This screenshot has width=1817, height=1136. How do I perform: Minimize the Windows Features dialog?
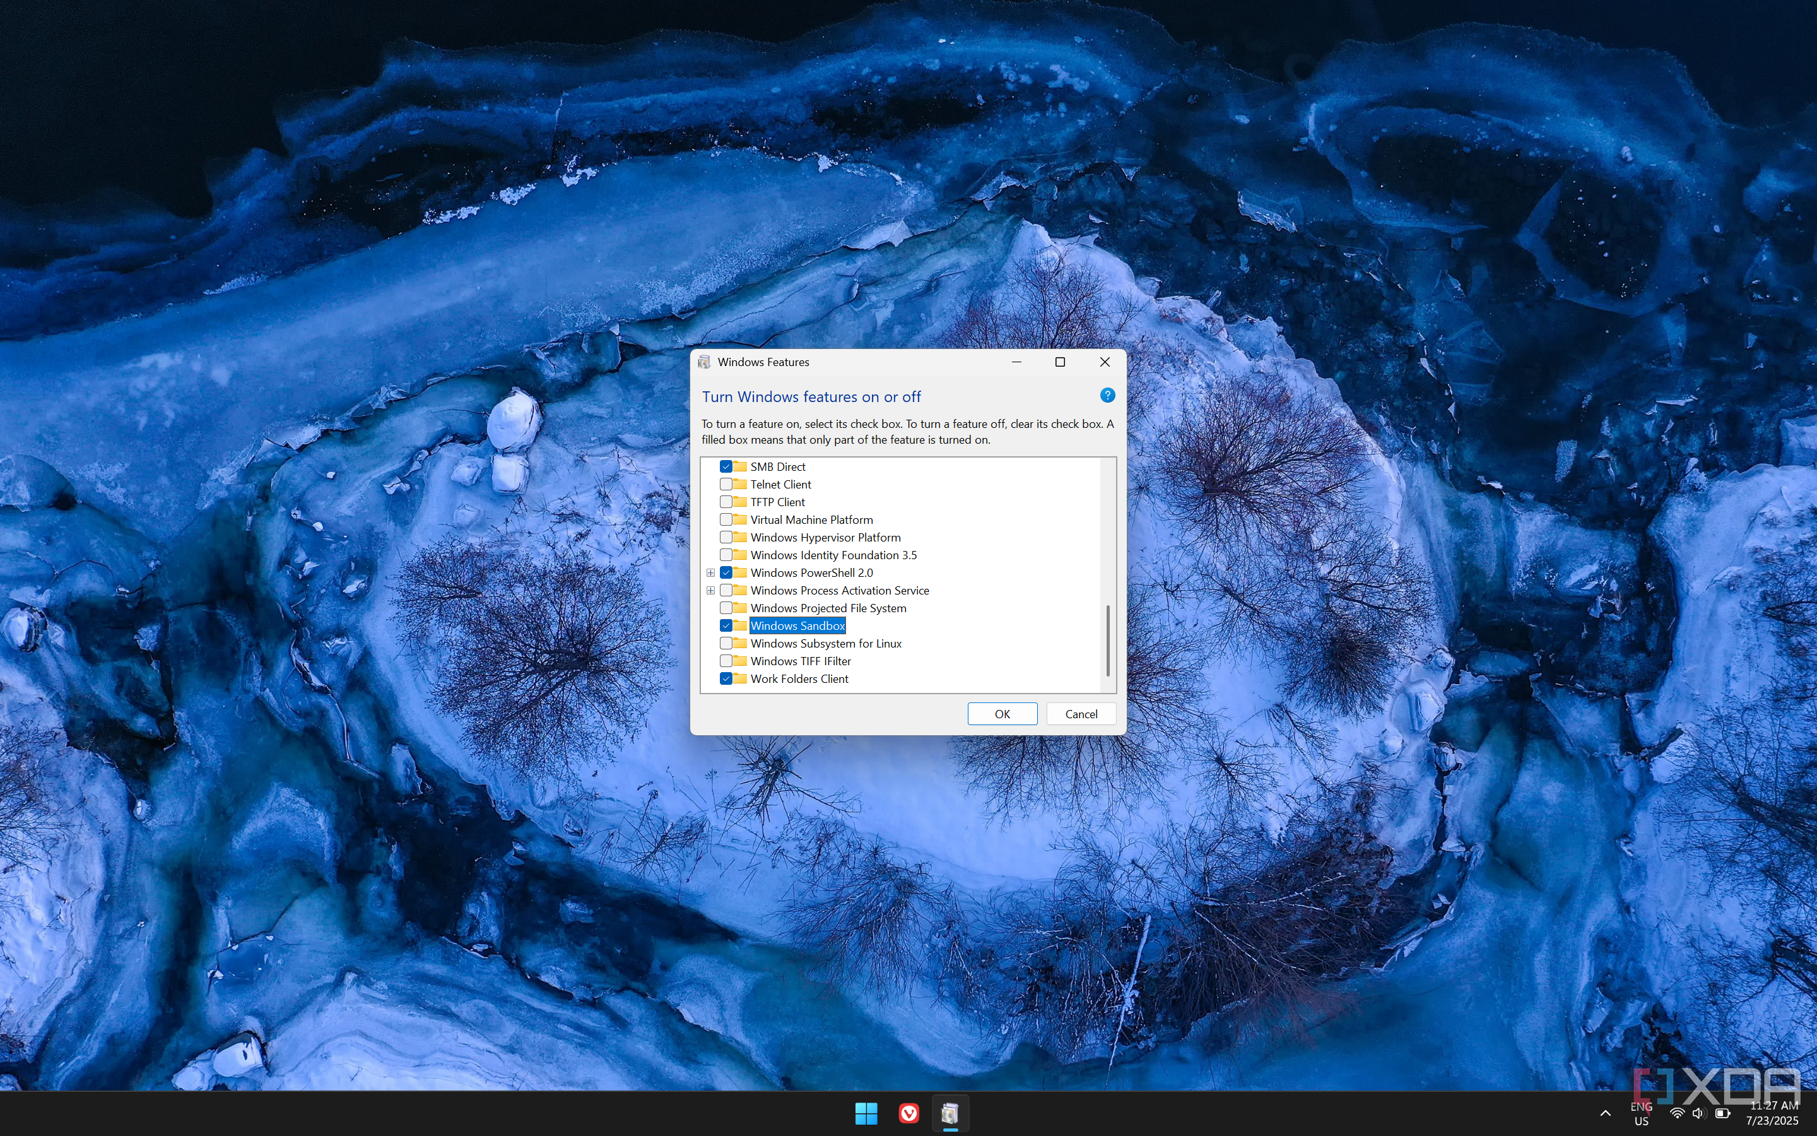(1016, 362)
